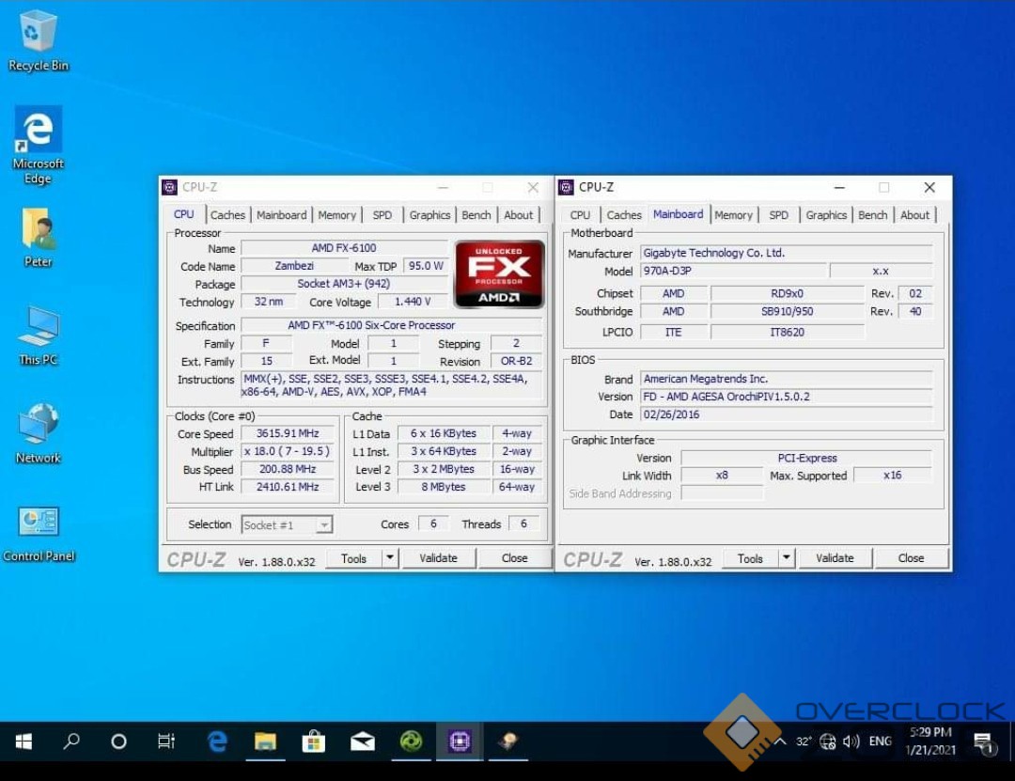Open the Tools dropdown arrow in right CPU-Z window

click(x=787, y=558)
